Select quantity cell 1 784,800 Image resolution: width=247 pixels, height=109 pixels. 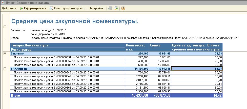[137, 72]
